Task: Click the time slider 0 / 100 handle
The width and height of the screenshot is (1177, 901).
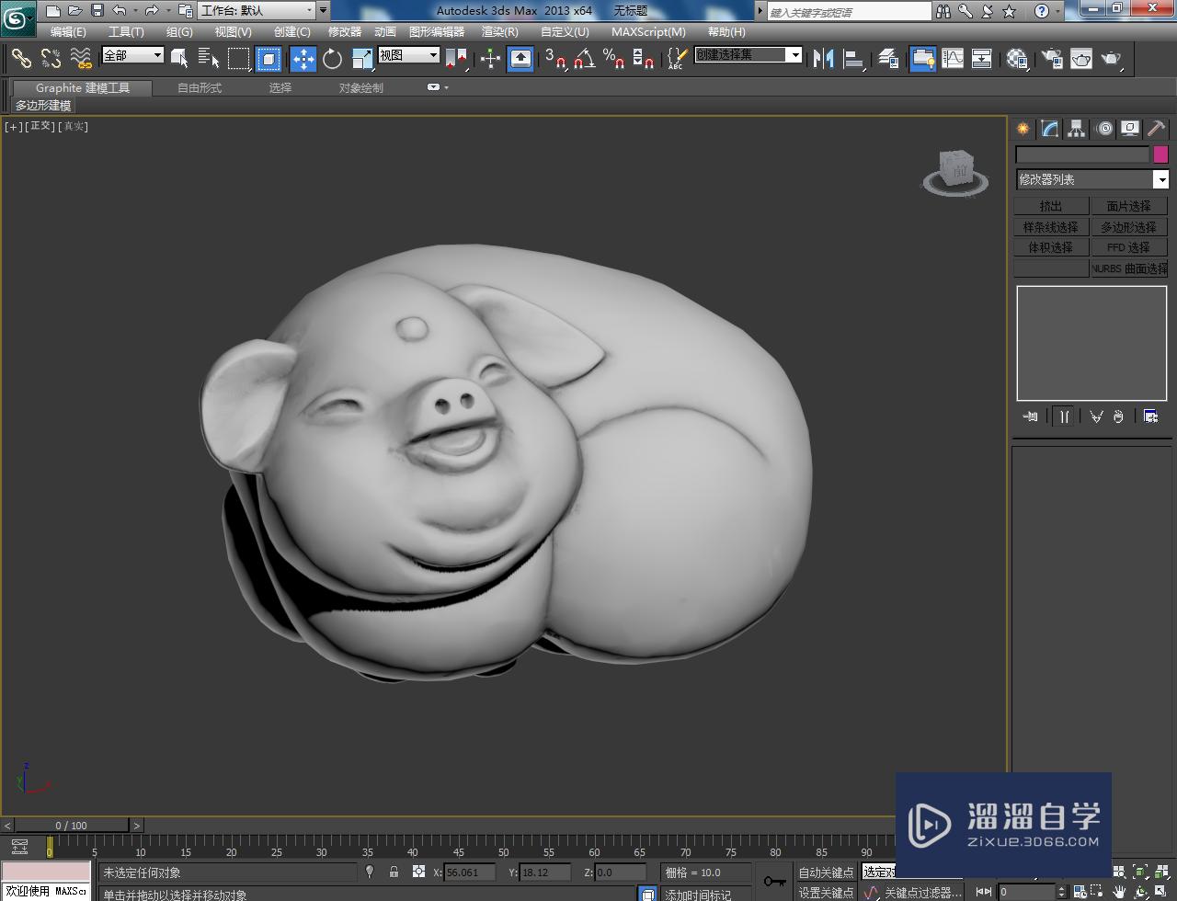Action: click(x=72, y=826)
